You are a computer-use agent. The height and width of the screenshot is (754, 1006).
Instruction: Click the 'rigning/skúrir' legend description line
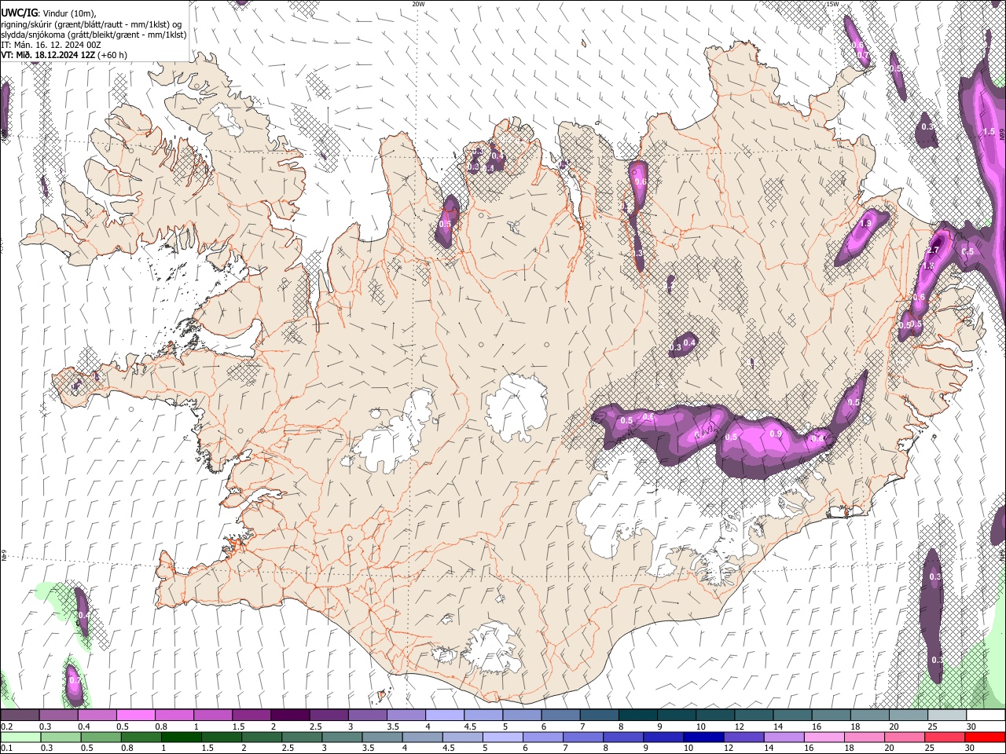[x=90, y=24]
